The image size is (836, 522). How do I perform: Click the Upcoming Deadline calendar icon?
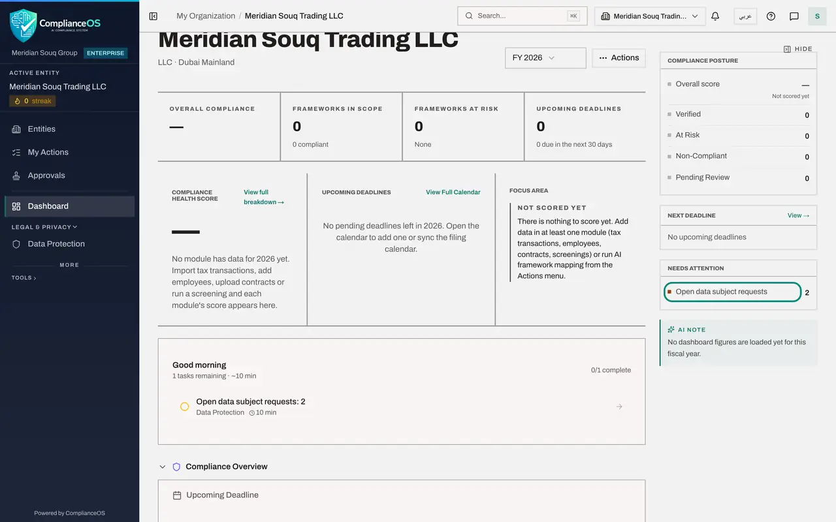[177, 495]
